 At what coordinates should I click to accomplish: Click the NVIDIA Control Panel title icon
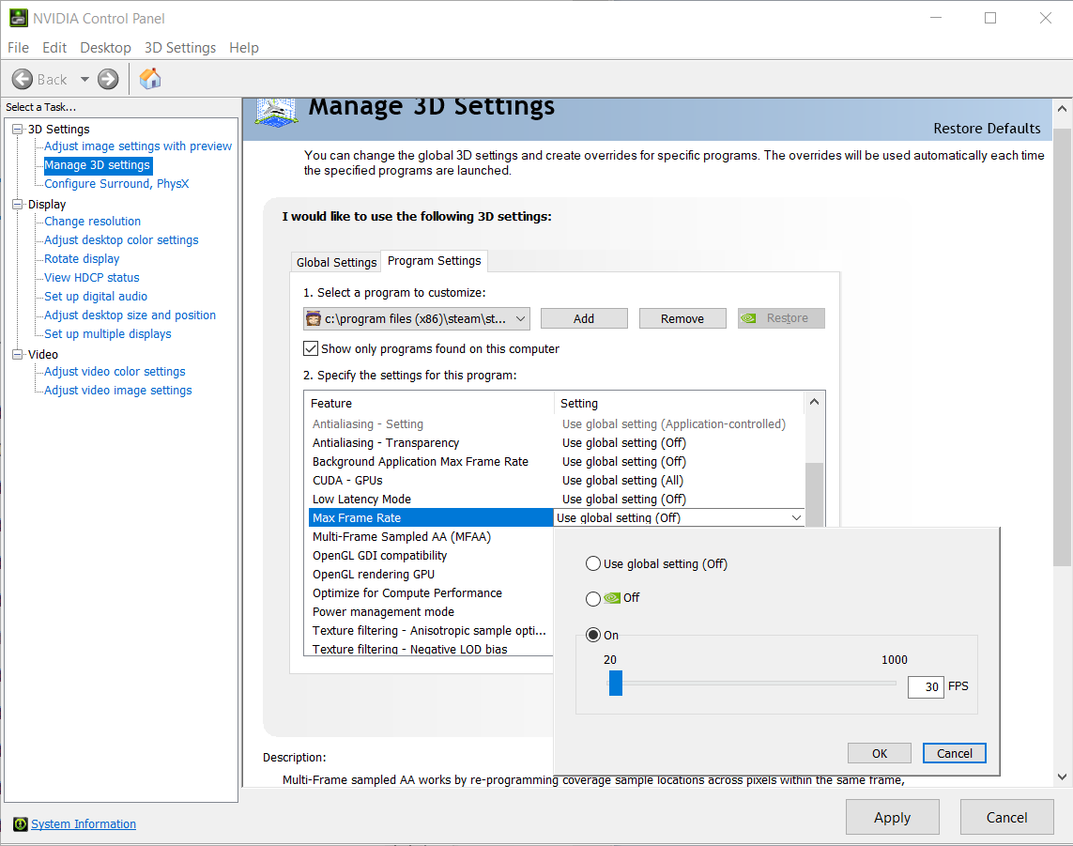pos(19,18)
